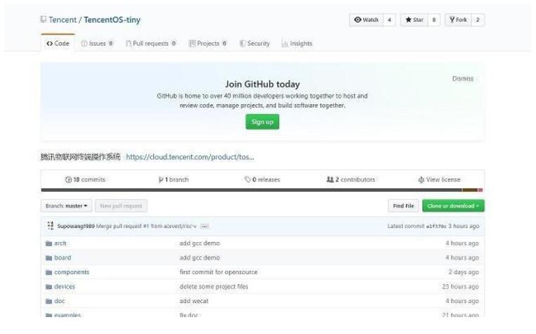This screenshot has width=536, height=334.
Task: Click the people icon beside contributors
Action: pos(330,179)
